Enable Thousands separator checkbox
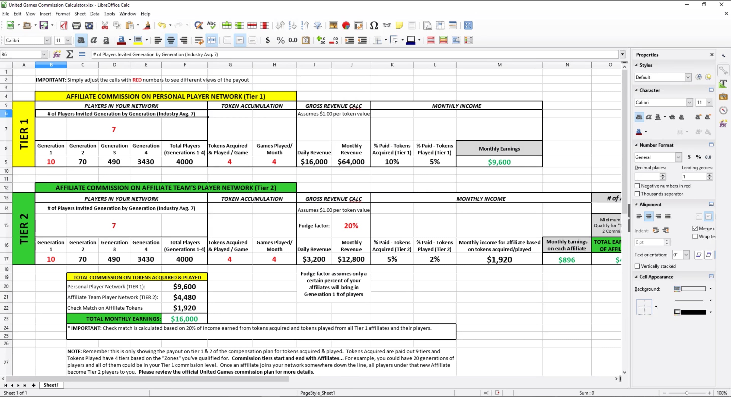Screen dimensions: 731x397 637,194
